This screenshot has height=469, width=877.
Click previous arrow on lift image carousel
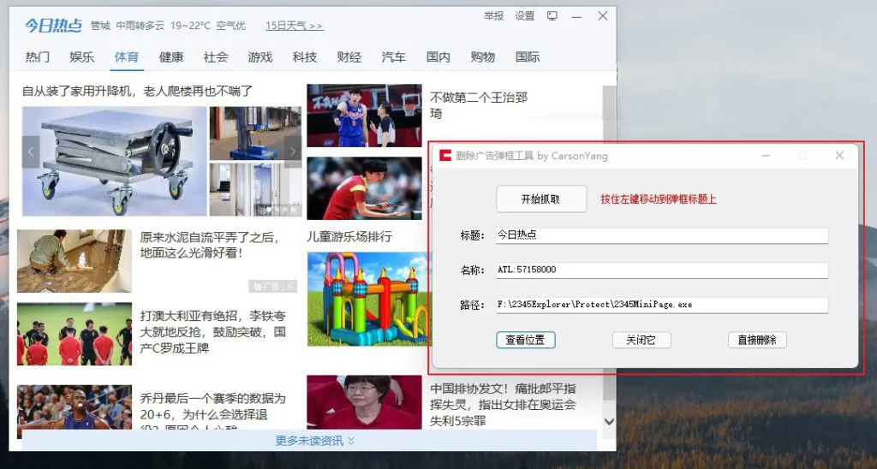[31, 151]
